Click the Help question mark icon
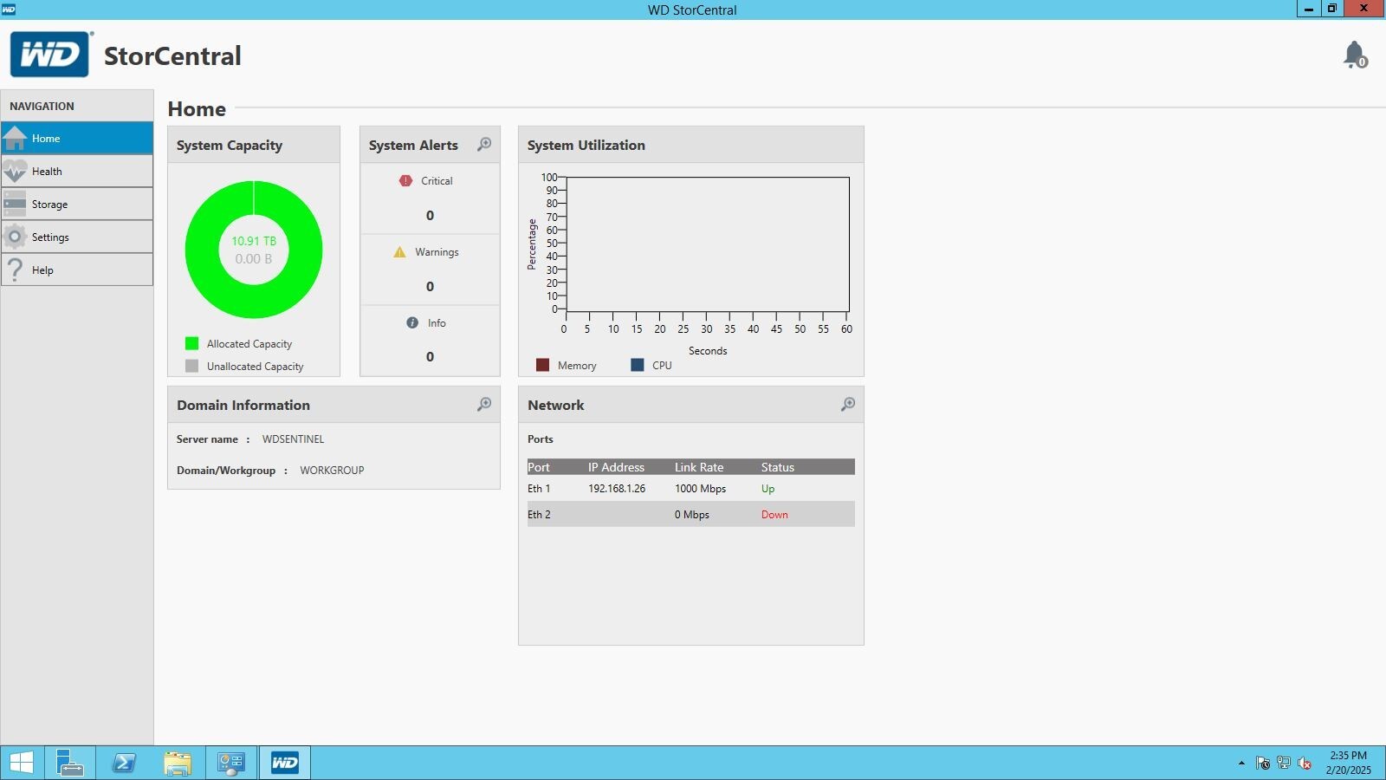This screenshot has width=1386, height=780. [x=15, y=270]
